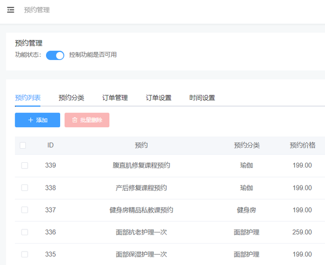The height and width of the screenshot is (265, 325).
Task: Click the ID cell 337
Action: pyautogui.click(x=50, y=210)
